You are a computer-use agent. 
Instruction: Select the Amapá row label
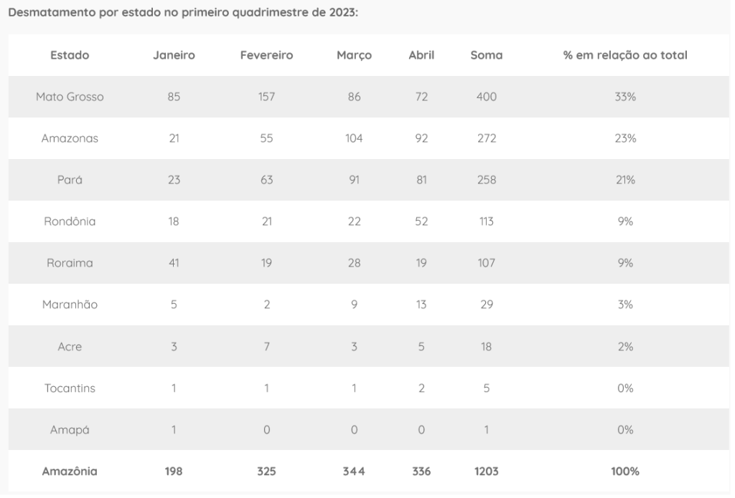click(x=70, y=429)
